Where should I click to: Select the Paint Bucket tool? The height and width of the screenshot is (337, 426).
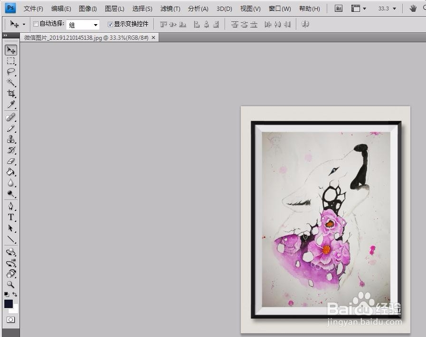pyautogui.click(x=10, y=172)
